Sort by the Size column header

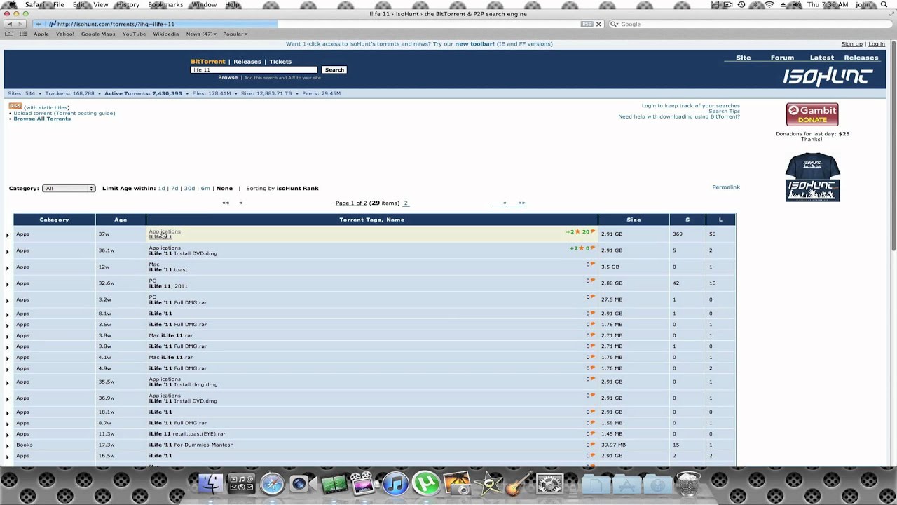pyautogui.click(x=634, y=220)
